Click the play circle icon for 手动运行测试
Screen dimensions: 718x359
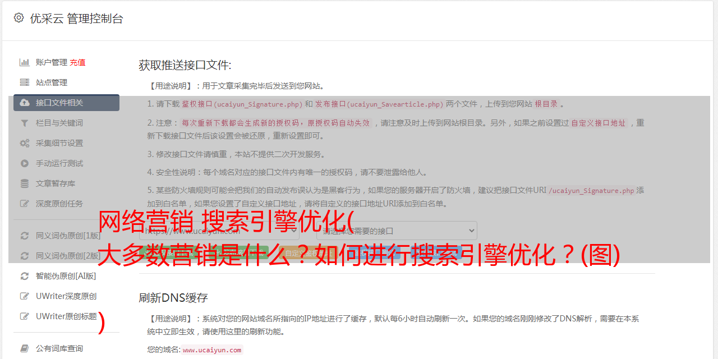coord(25,163)
